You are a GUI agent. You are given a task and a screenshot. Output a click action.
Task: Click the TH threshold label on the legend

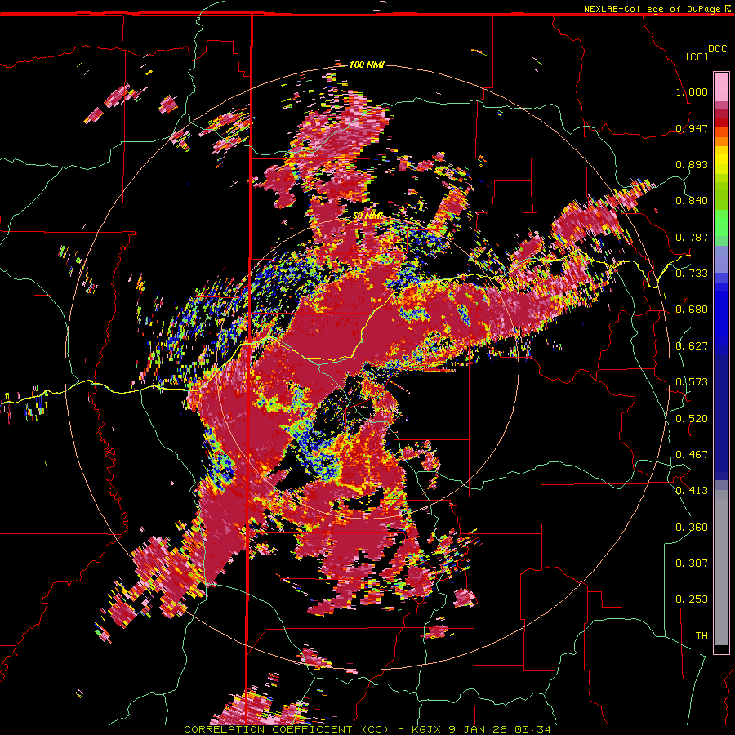(702, 636)
